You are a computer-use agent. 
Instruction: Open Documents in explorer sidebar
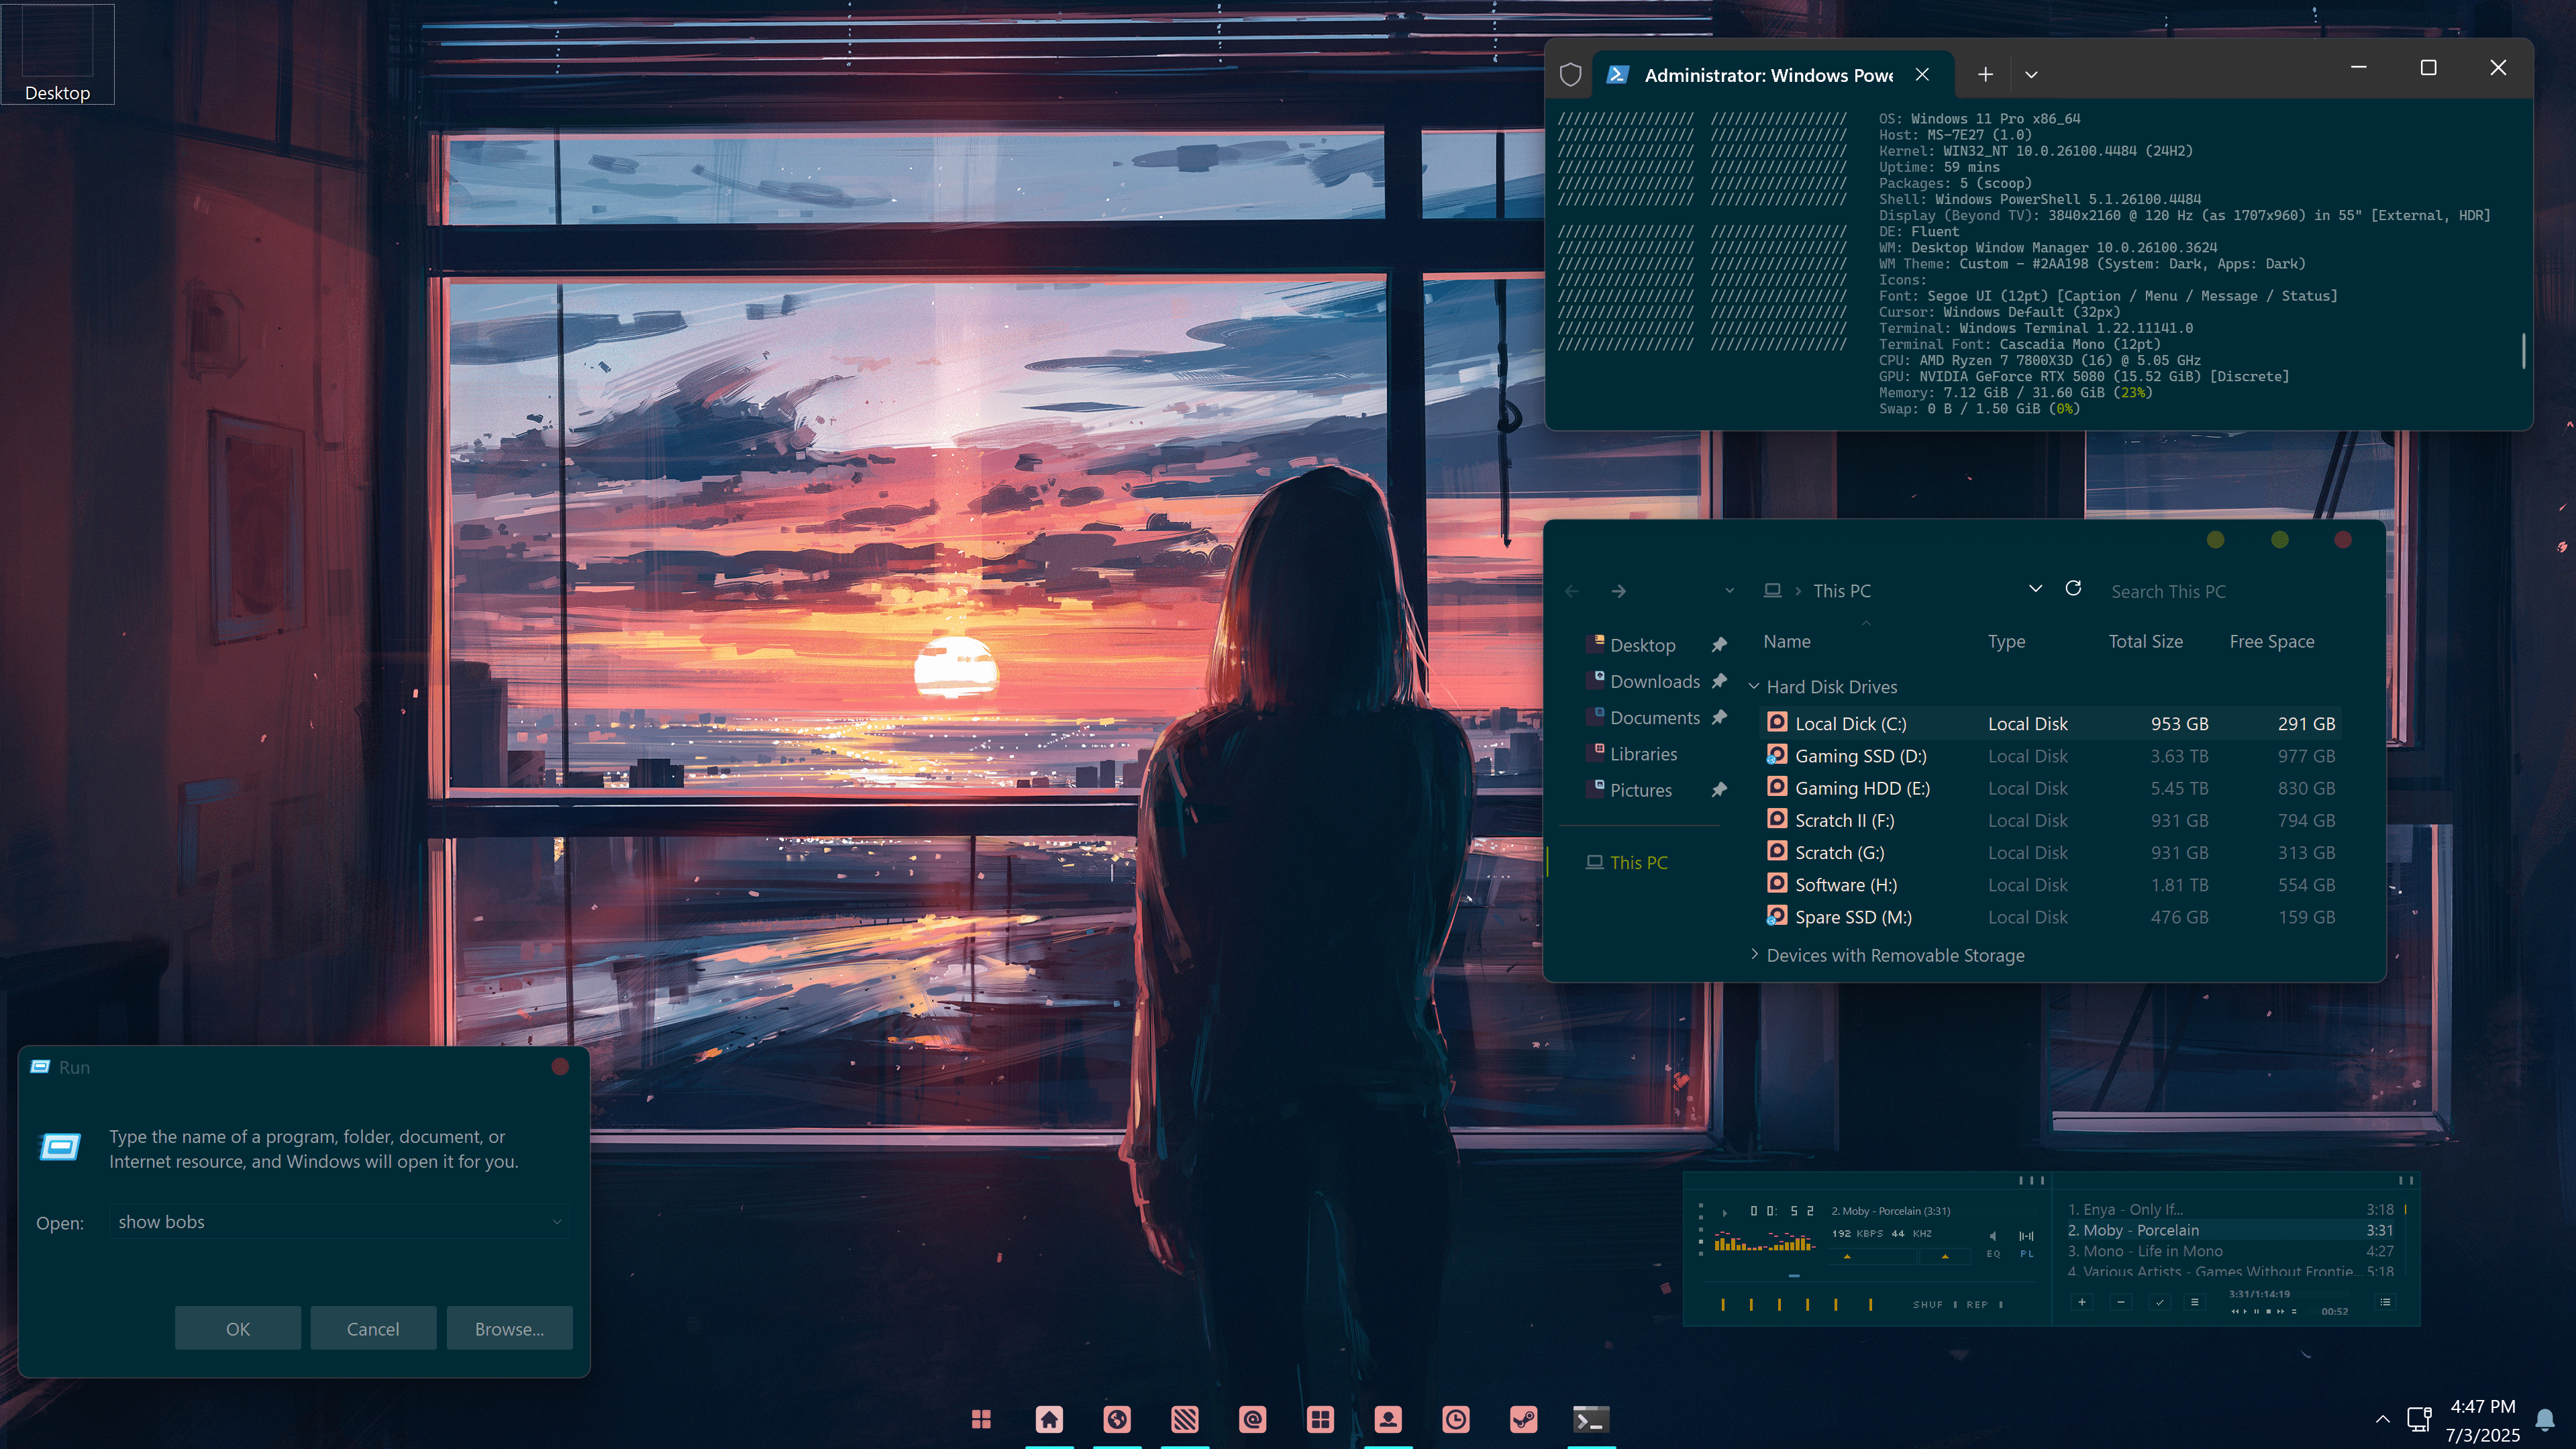1654,717
